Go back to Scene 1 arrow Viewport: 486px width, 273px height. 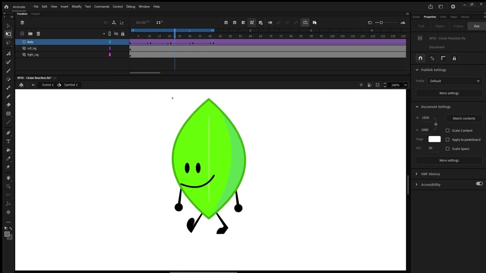point(33,85)
